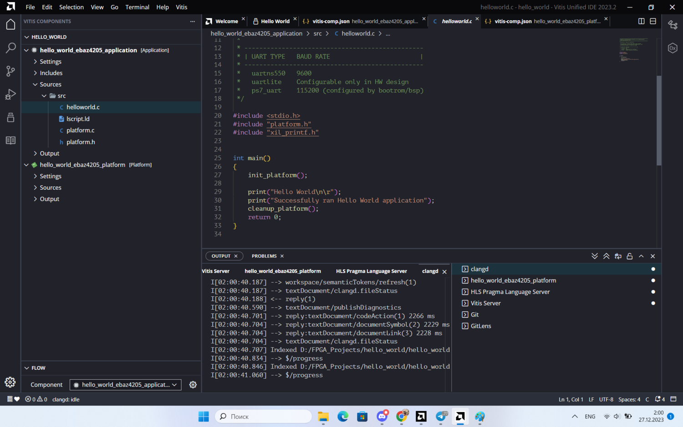683x427 pixels.
Task: Open the Component dropdown in Flow
Action: coord(125,385)
